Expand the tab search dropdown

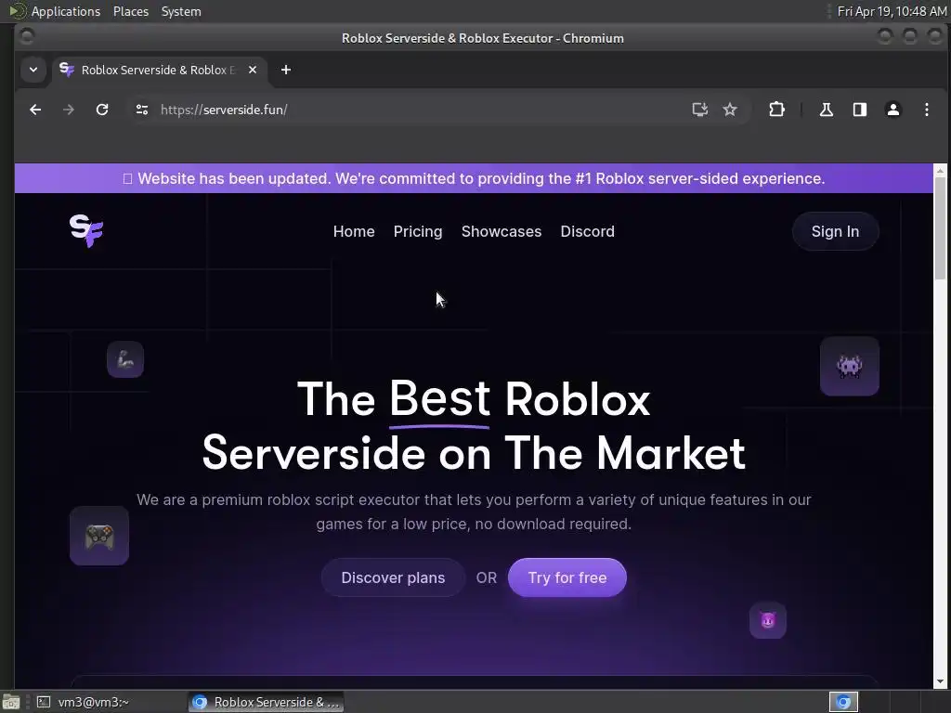pyautogui.click(x=33, y=70)
